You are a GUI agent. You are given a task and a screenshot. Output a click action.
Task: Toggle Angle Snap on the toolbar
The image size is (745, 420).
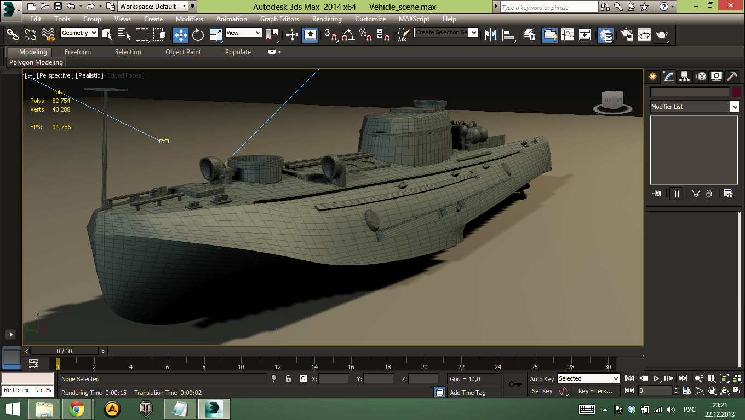[348, 35]
